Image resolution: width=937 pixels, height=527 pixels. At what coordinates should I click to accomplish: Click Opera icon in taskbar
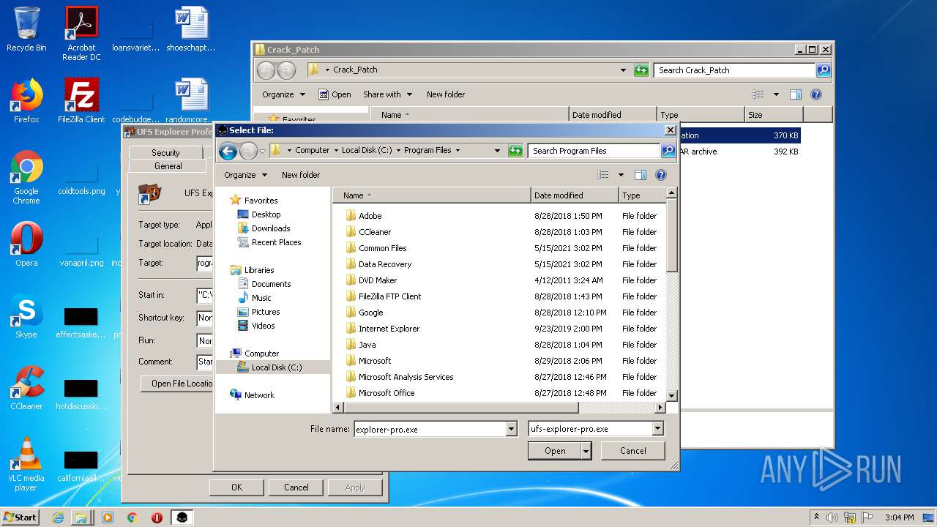pyautogui.click(x=157, y=517)
